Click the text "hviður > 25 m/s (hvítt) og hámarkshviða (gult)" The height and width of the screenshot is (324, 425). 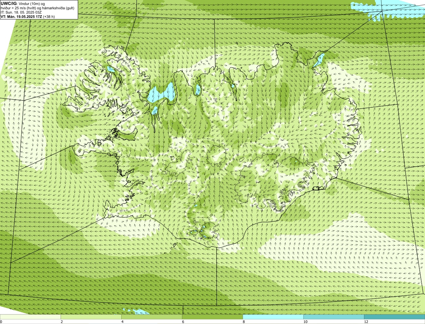38,8
